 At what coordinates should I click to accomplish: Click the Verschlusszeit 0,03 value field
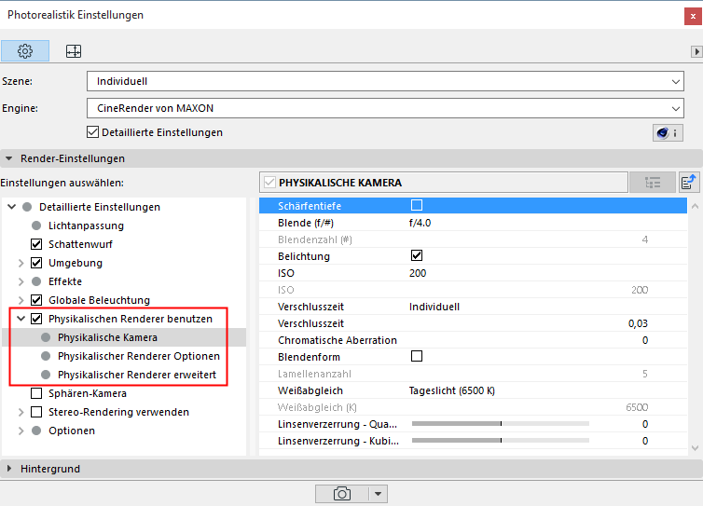click(x=638, y=323)
